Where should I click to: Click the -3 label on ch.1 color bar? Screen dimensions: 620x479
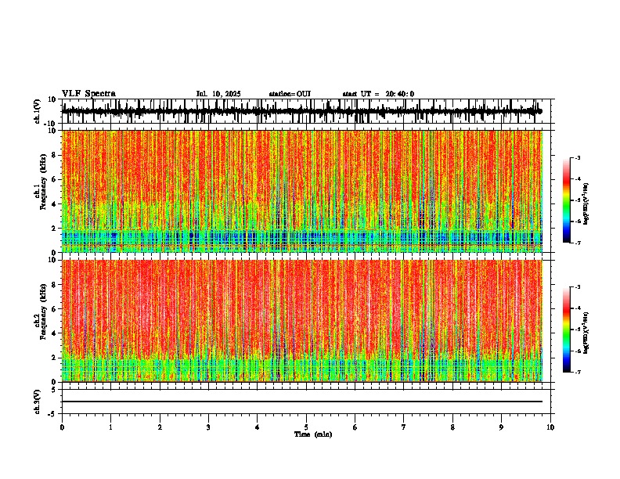coord(577,157)
